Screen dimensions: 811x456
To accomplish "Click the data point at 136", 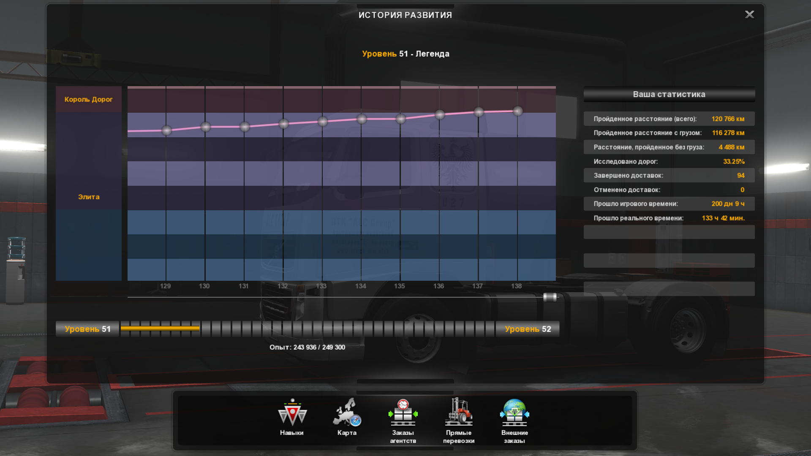I will [440, 114].
